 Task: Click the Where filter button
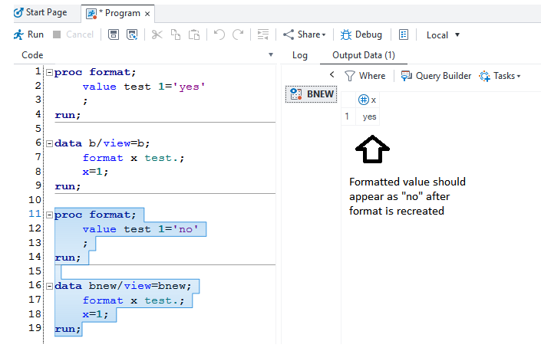(365, 76)
